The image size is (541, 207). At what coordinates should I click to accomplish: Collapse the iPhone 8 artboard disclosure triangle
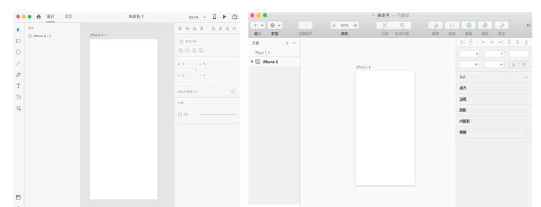(x=252, y=62)
